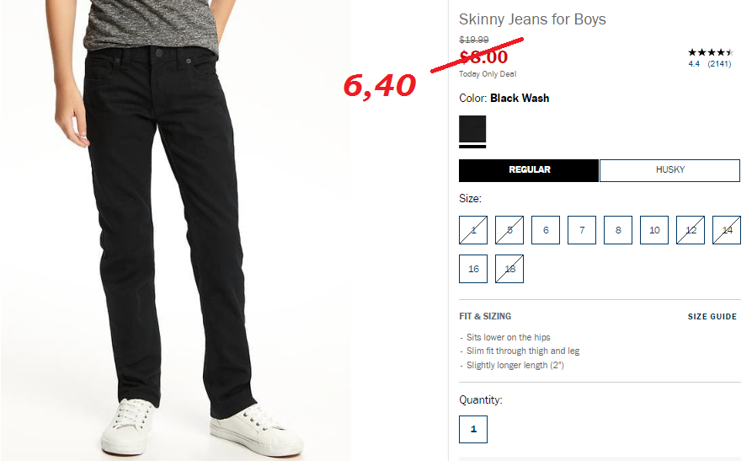Click the crossed-out size 14 box
The image size is (752, 461).
727,230
